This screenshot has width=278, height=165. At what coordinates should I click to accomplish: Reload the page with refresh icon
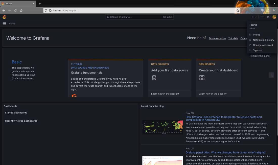coord(15,10)
